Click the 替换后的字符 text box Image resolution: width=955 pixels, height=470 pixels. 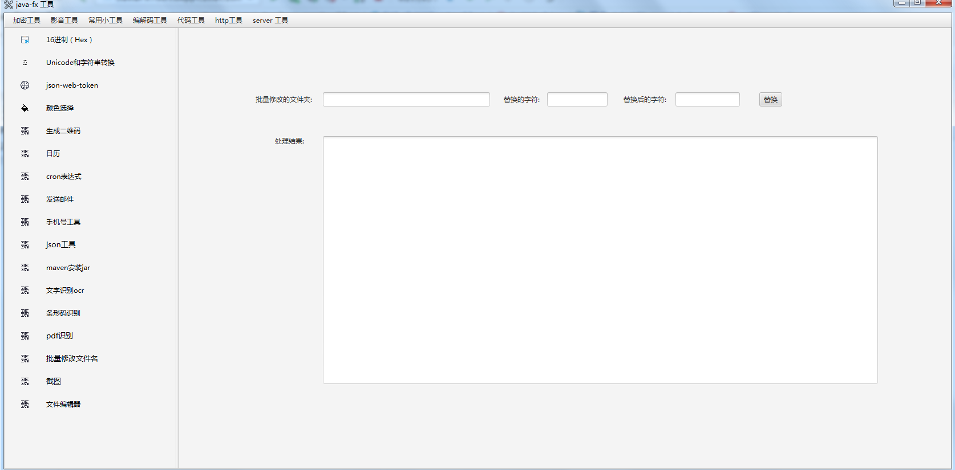tap(707, 100)
